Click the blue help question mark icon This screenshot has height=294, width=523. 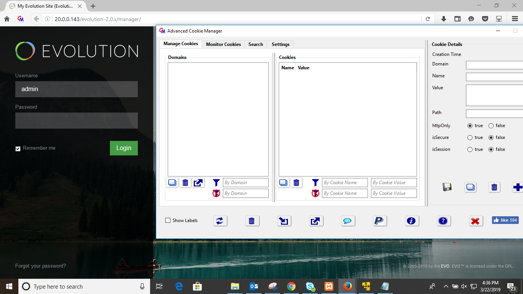444,221
